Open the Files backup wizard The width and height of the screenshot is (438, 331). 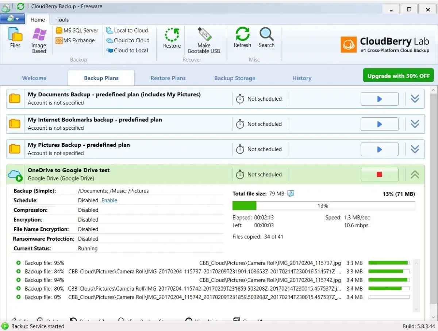[15, 38]
